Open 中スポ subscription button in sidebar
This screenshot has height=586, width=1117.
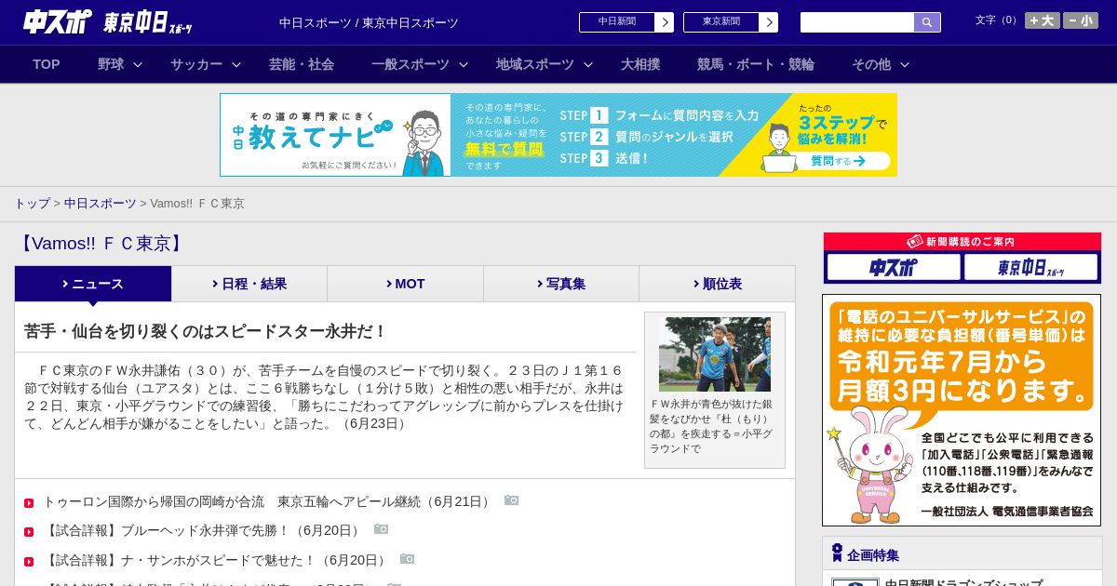pyautogui.click(x=894, y=268)
